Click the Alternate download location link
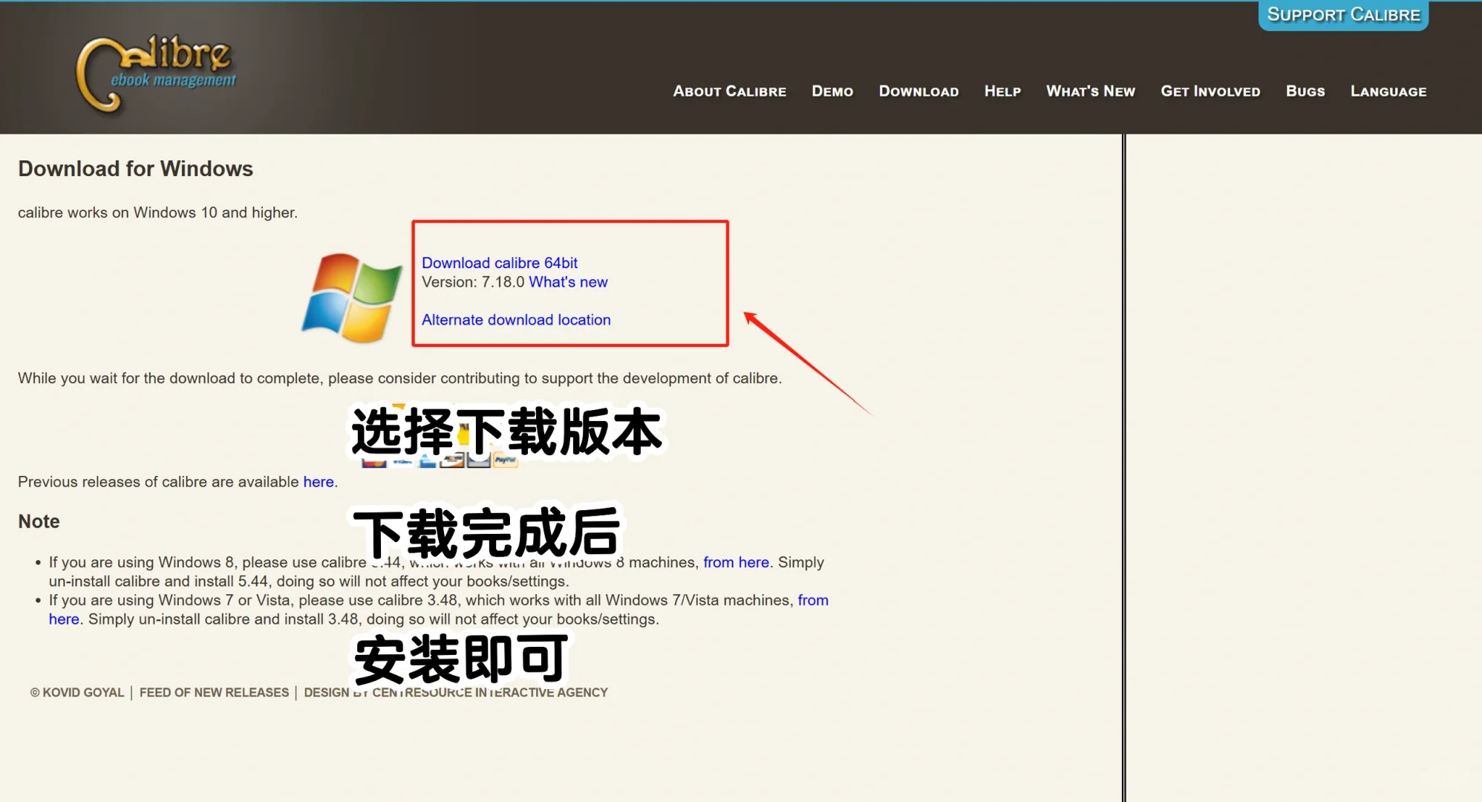Viewport: 1482px width, 802px height. click(x=516, y=320)
